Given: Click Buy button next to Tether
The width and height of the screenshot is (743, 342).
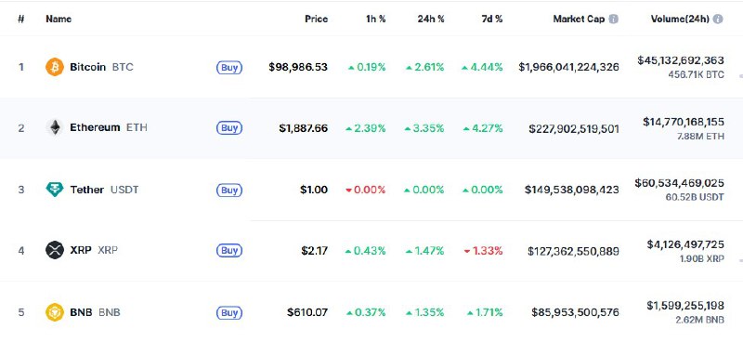Looking at the screenshot, I should 229,191.
